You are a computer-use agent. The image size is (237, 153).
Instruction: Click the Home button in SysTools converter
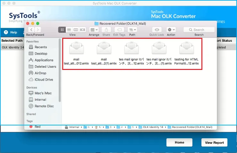[179, 142]
